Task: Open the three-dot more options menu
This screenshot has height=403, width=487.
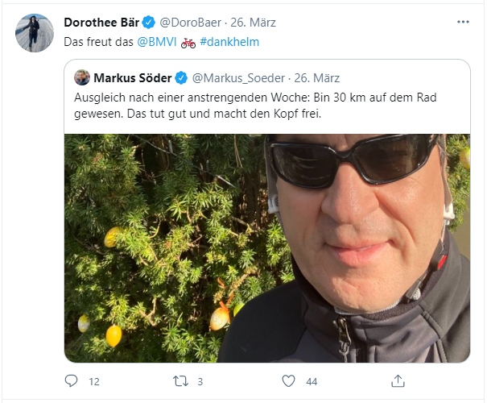Action: click(x=462, y=22)
